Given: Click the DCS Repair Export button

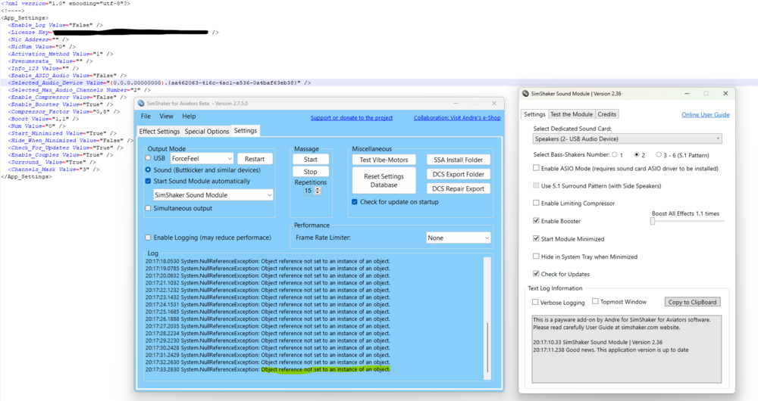Looking at the screenshot, I should pyautogui.click(x=459, y=188).
